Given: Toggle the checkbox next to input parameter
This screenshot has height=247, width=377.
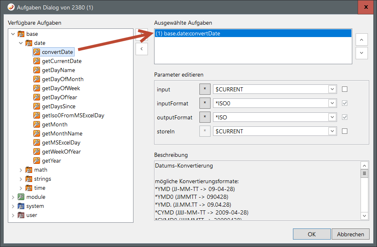Looking at the screenshot, I should coord(344,89).
